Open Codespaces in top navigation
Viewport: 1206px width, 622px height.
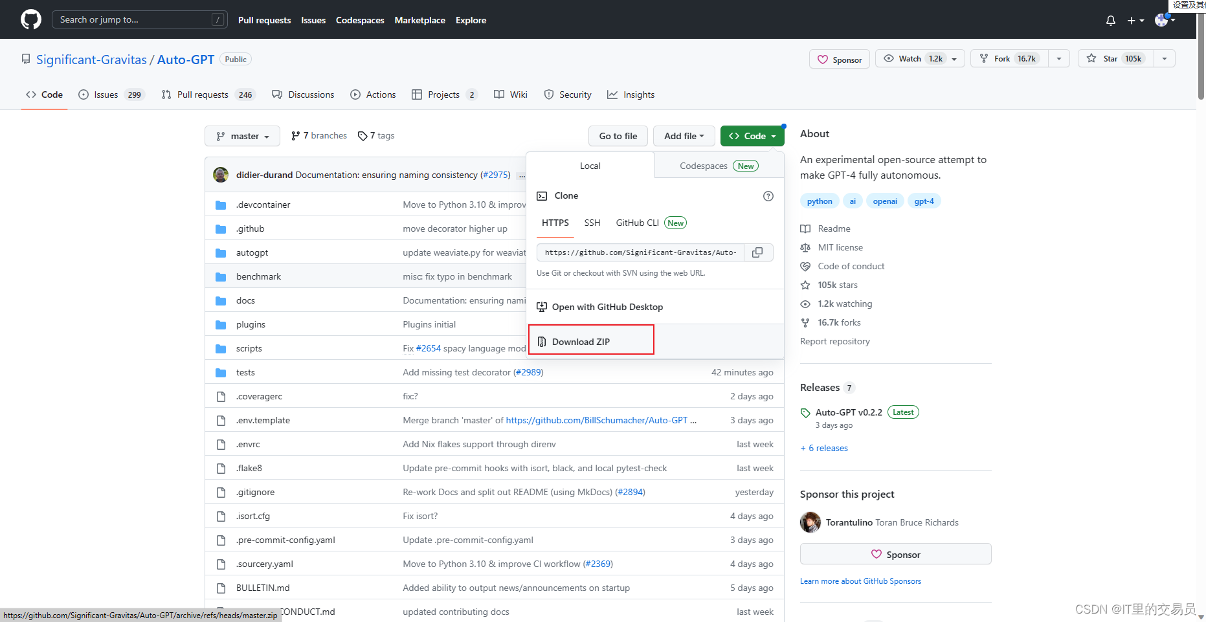[360, 20]
